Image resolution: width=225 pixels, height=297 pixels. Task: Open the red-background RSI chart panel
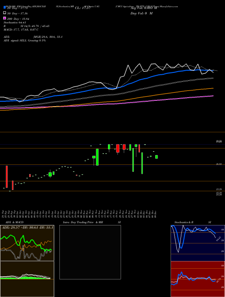click(x=198, y=279)
